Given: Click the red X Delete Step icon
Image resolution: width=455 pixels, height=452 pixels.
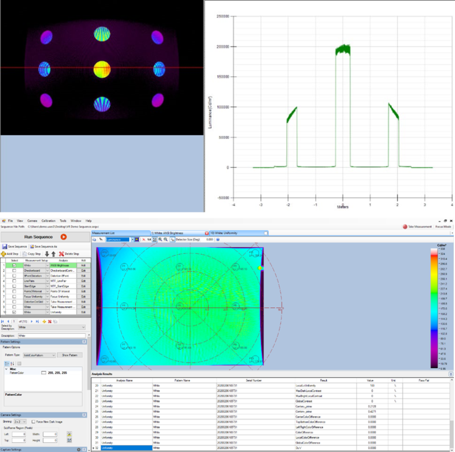Looking at the screenshot, I should point(61,254).
